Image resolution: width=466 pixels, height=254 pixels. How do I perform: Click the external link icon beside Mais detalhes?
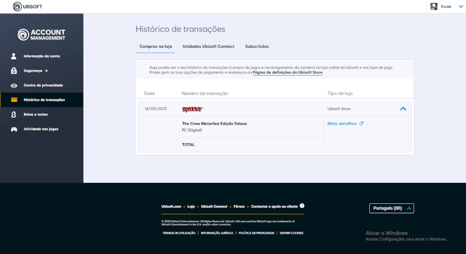(361, 124)
